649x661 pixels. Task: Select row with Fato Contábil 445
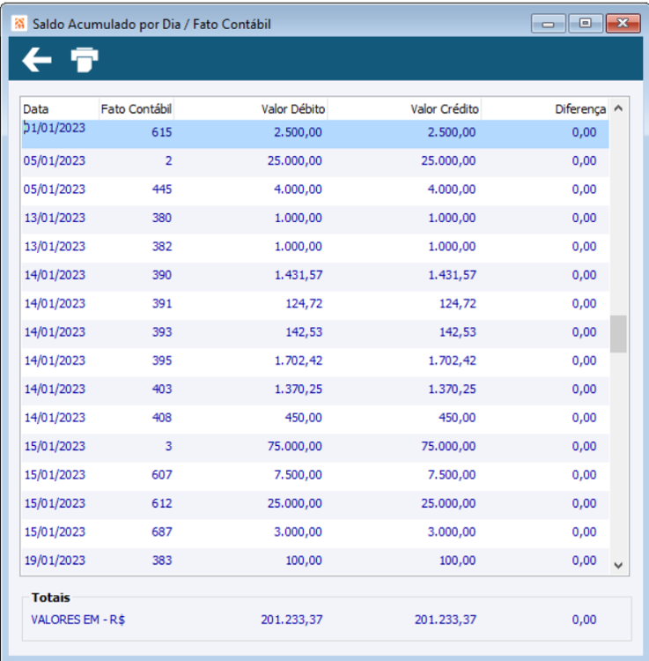315,191
